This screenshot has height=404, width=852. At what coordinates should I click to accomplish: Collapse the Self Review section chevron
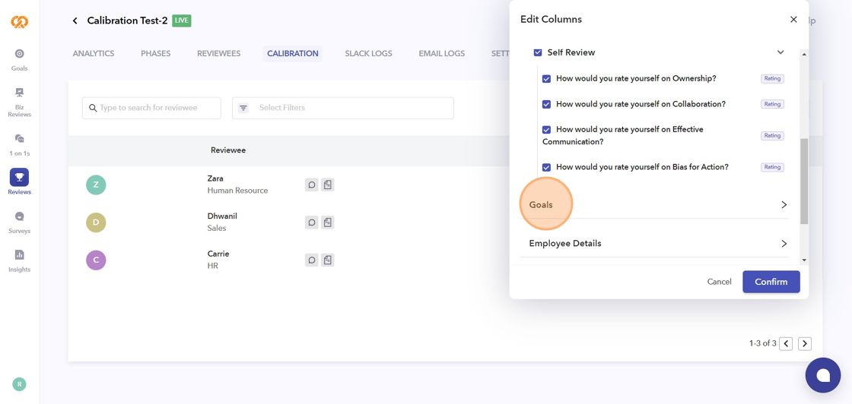[x=780, y=52]
